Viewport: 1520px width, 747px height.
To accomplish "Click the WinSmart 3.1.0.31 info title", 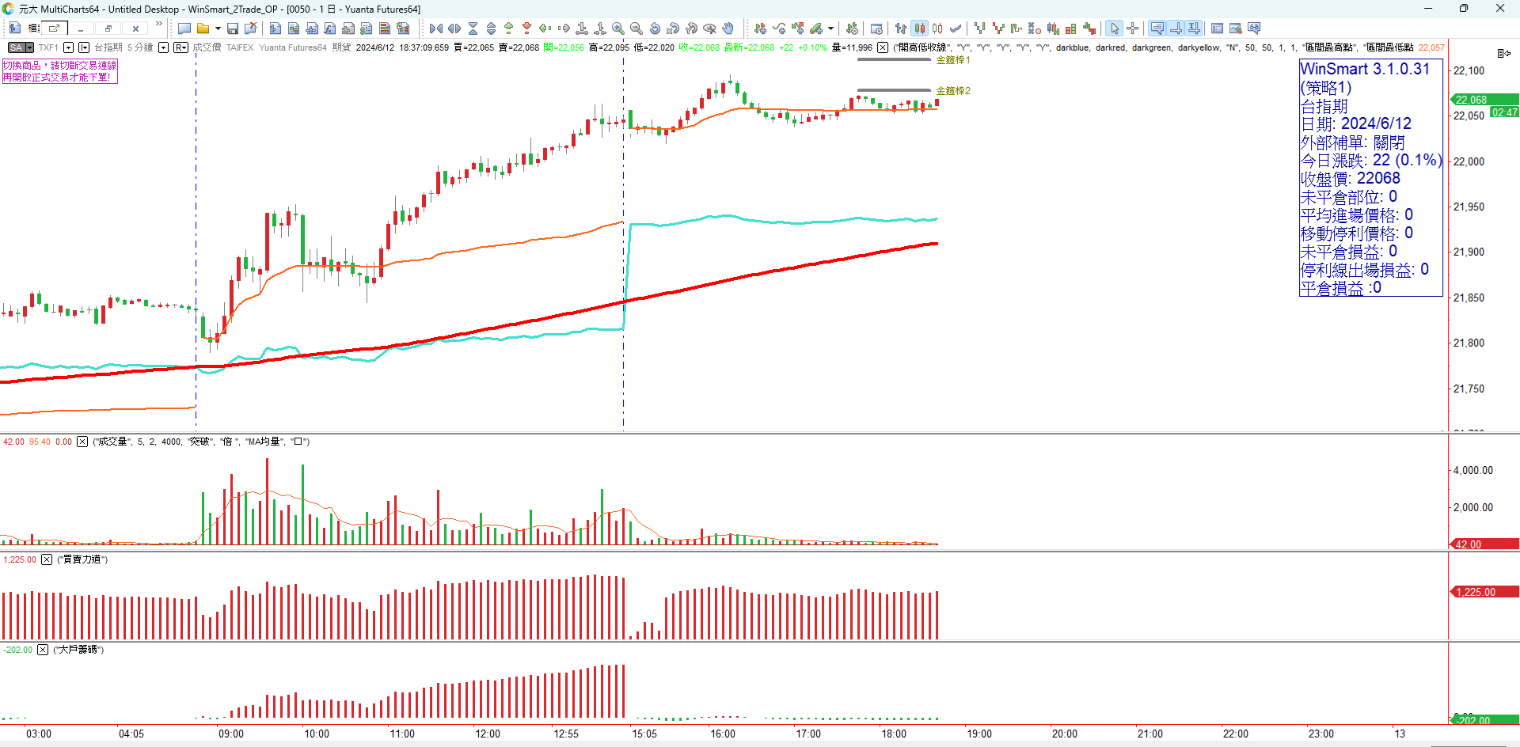I will (1365, 69).
